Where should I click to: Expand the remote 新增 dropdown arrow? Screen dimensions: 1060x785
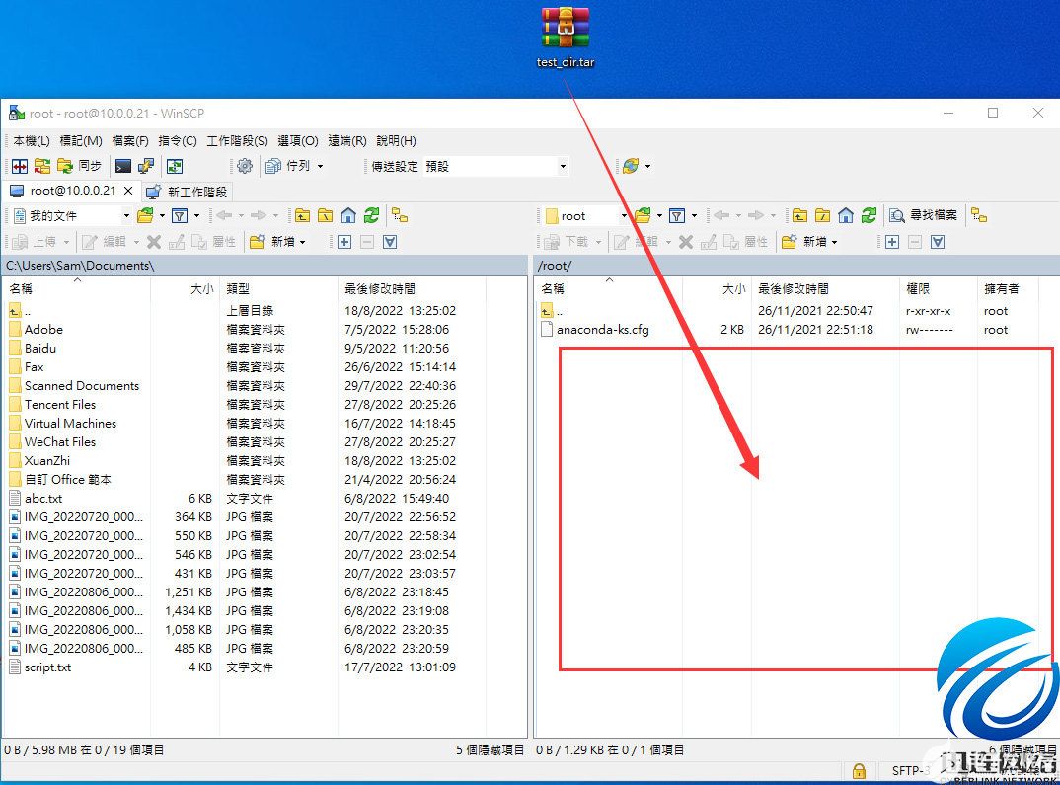(835, 241)
